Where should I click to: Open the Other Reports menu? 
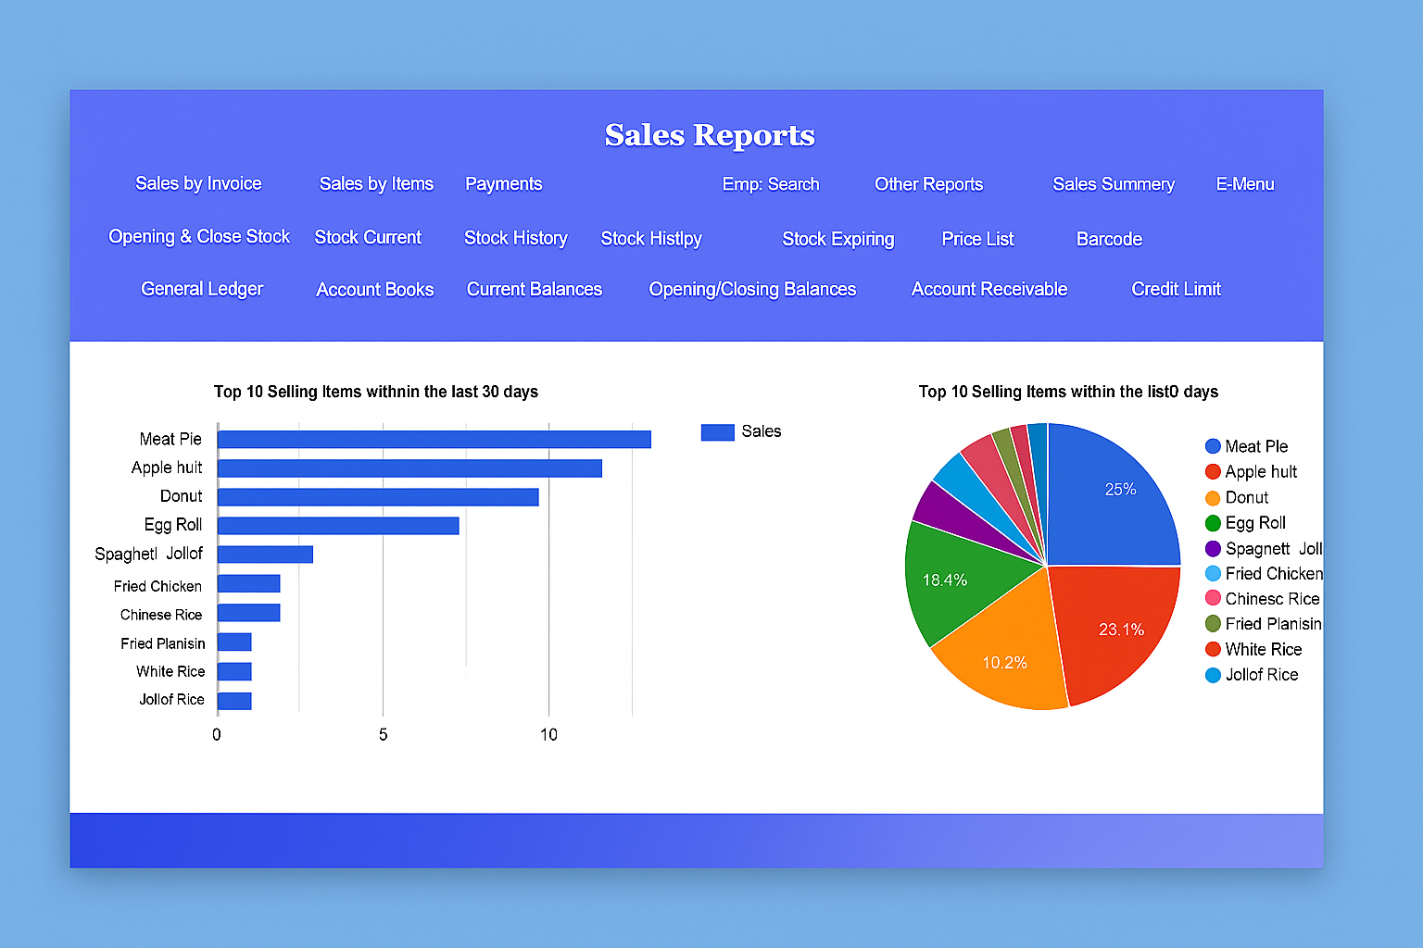pyautogui.click(x=928, y=184)
